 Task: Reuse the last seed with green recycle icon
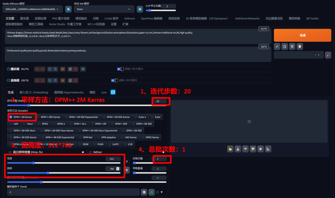pos(152,192)
